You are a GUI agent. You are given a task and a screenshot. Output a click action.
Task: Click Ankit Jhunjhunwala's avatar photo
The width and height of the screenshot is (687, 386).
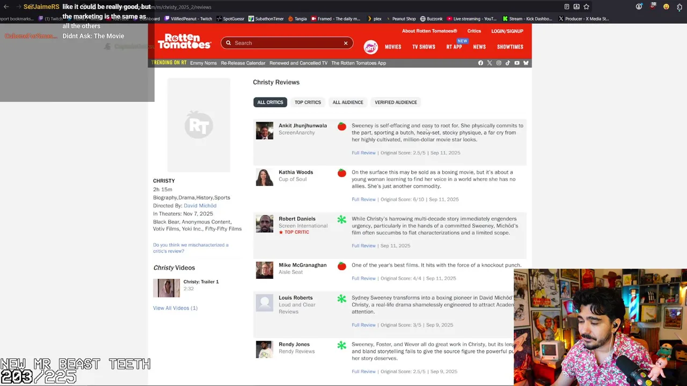[x=264, y=131]
